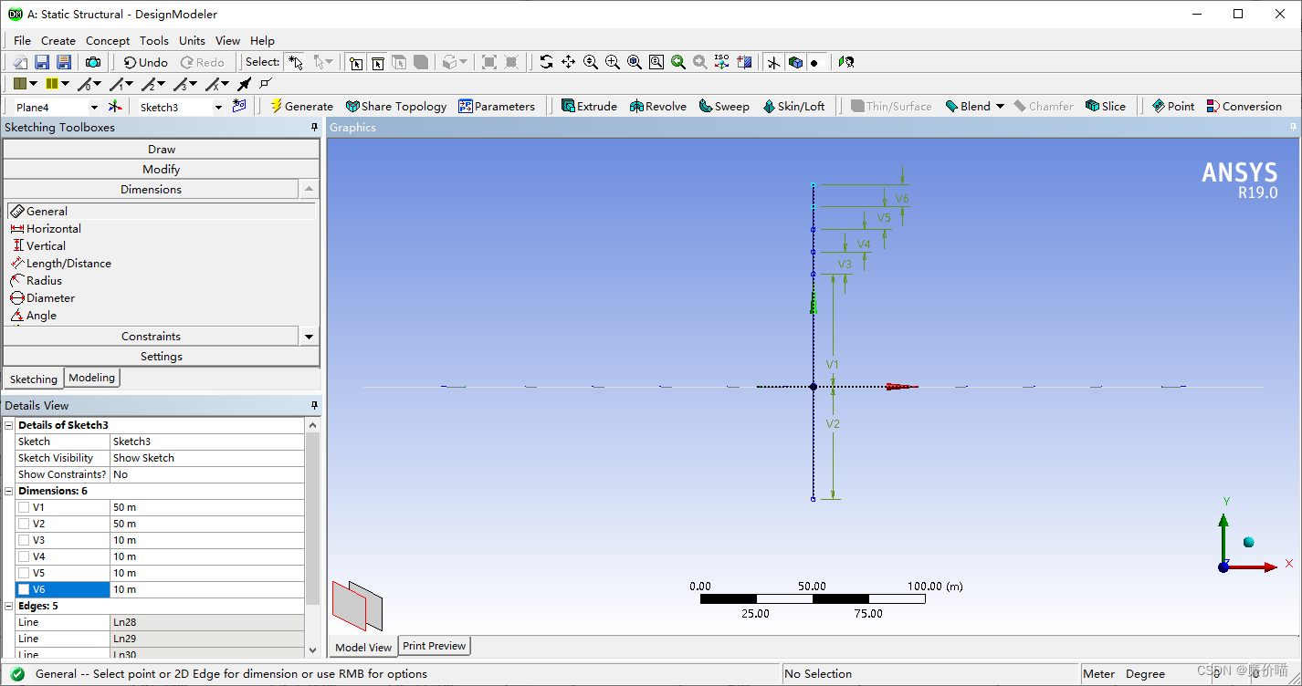Activate the Zoom in/out tool

[x=591, y=62]
